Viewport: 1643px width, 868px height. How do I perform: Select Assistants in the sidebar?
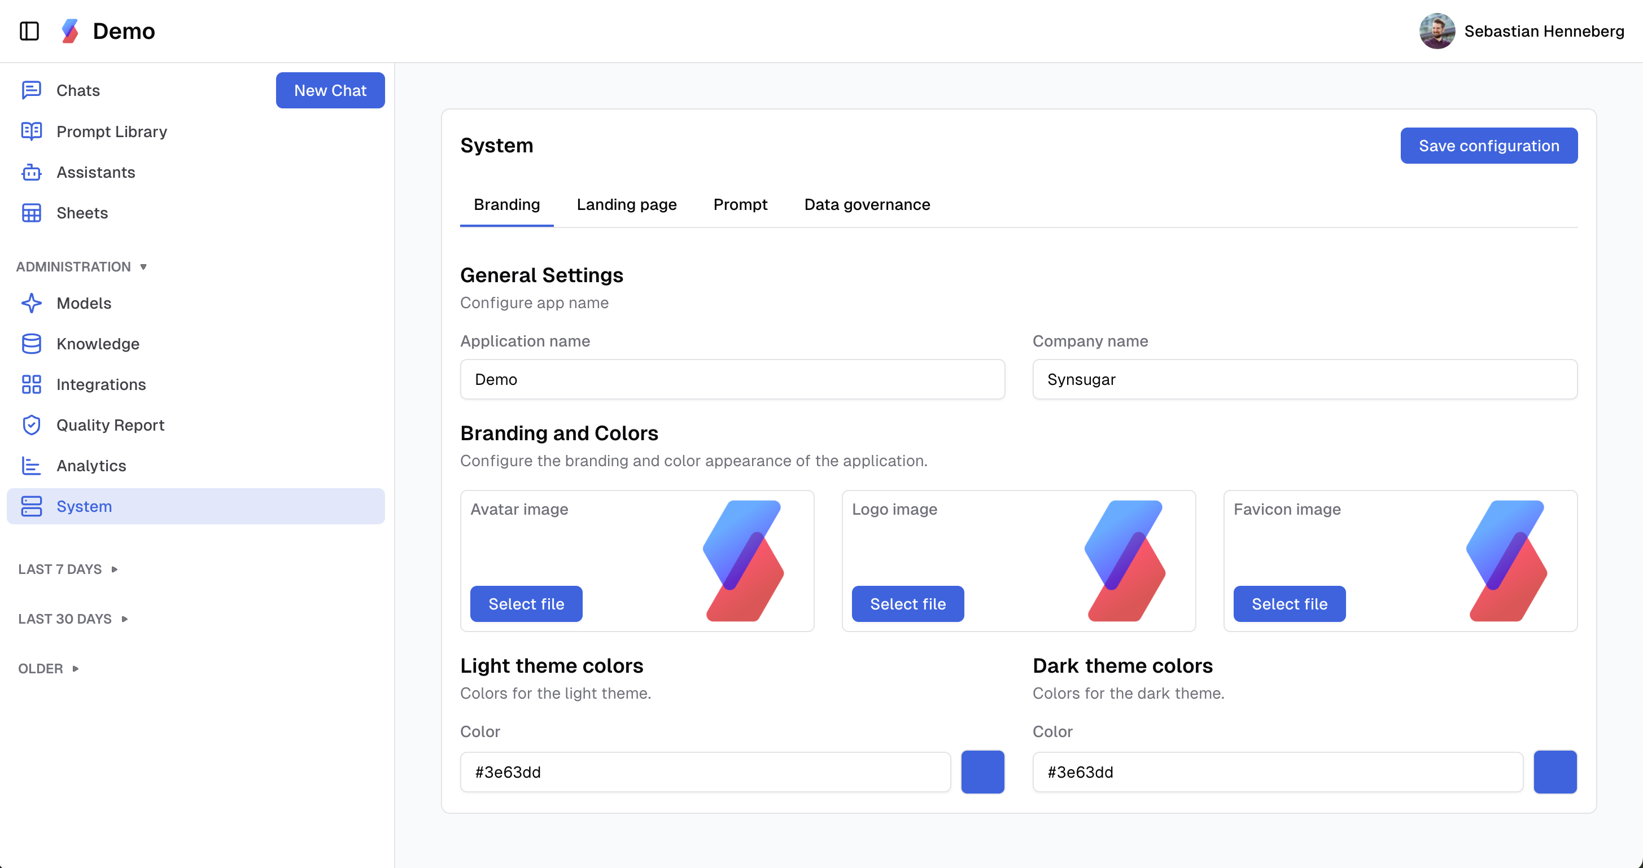click(95, 172)
